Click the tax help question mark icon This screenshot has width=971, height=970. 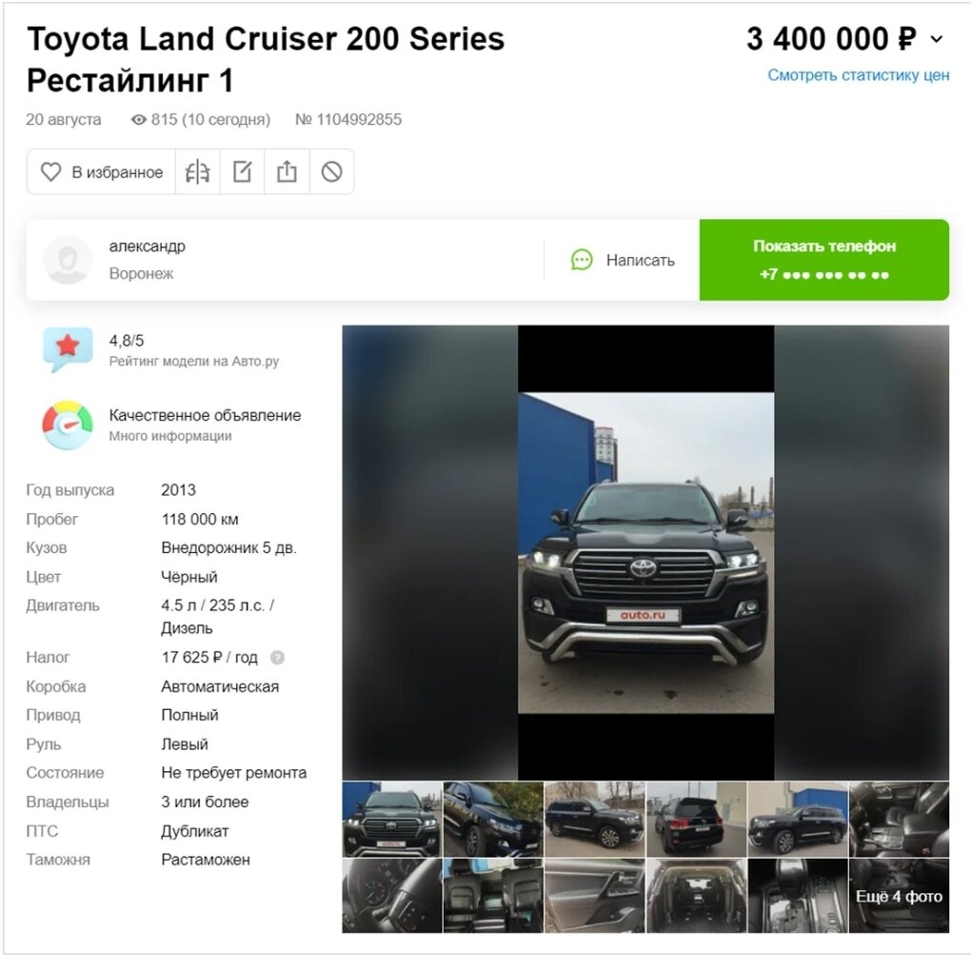pos(277,658)
